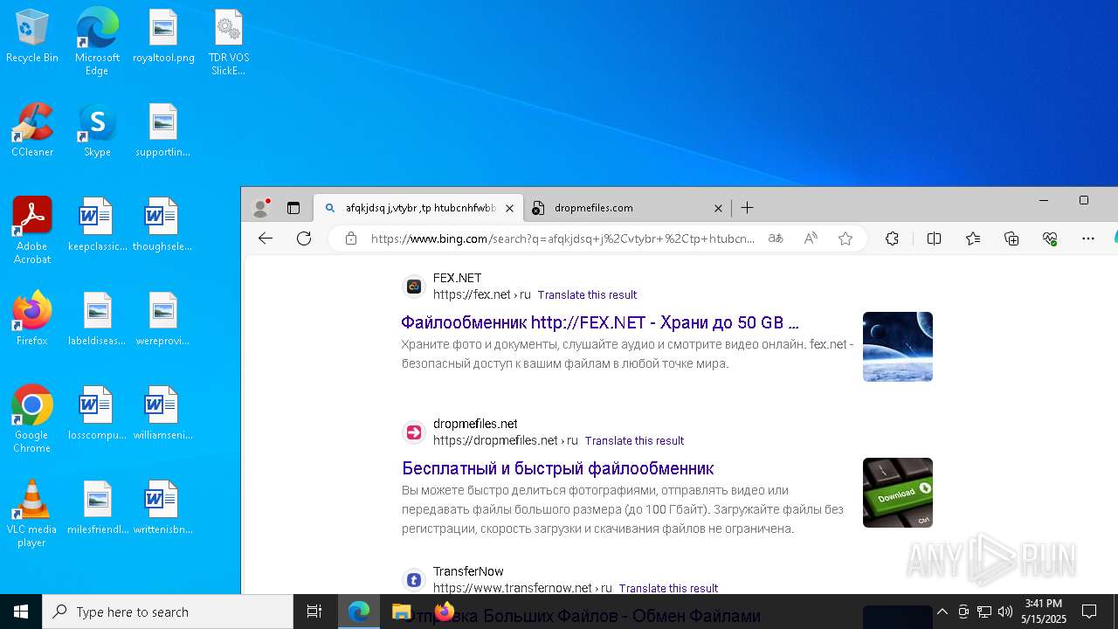The height and width of the screenshot is (629, 1118).
Task: Translate the FEX.NET result
Action: pyautogui.click(x=587, y=295)
